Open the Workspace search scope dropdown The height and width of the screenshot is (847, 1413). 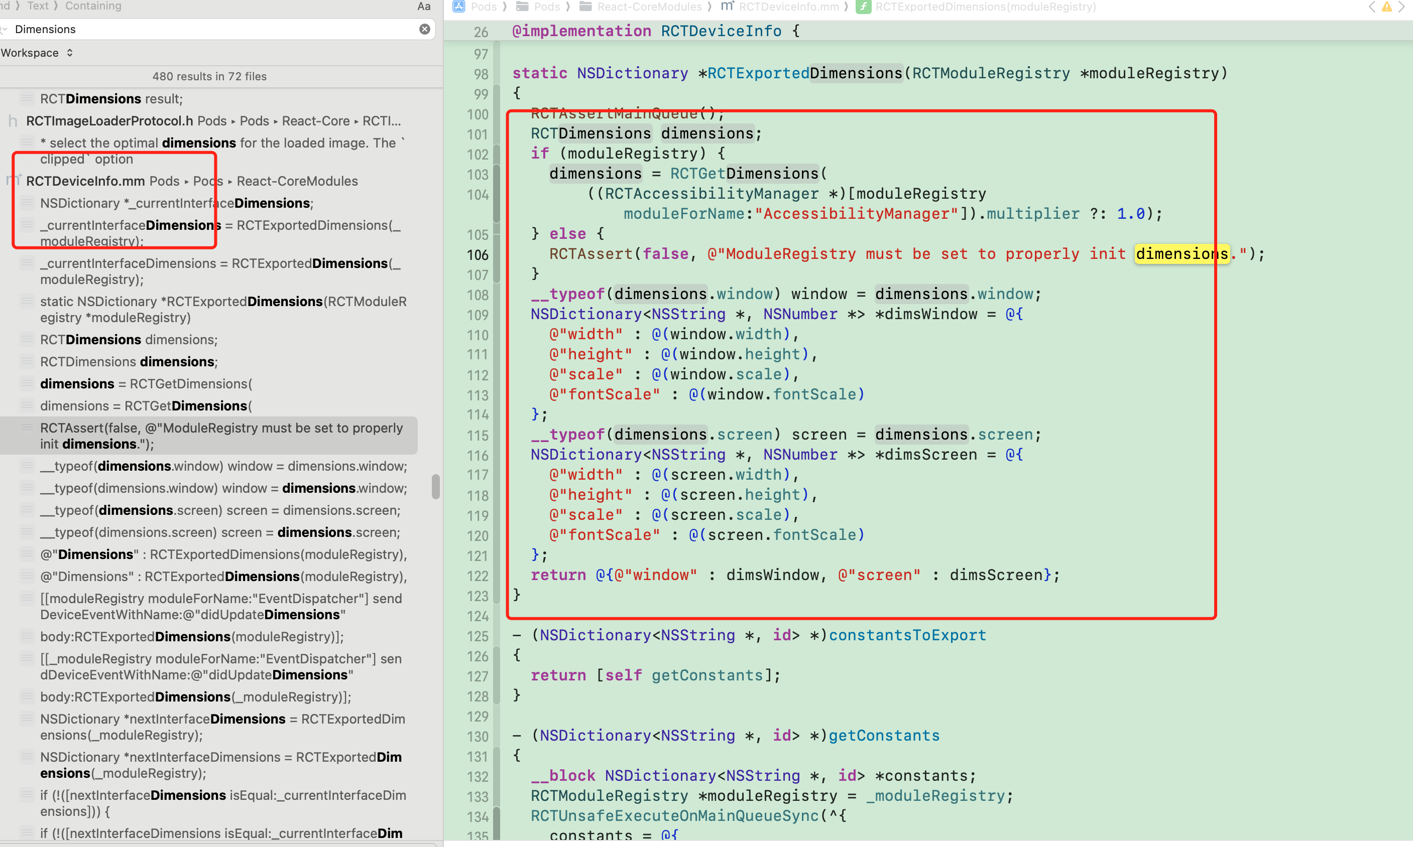[37, 53]
